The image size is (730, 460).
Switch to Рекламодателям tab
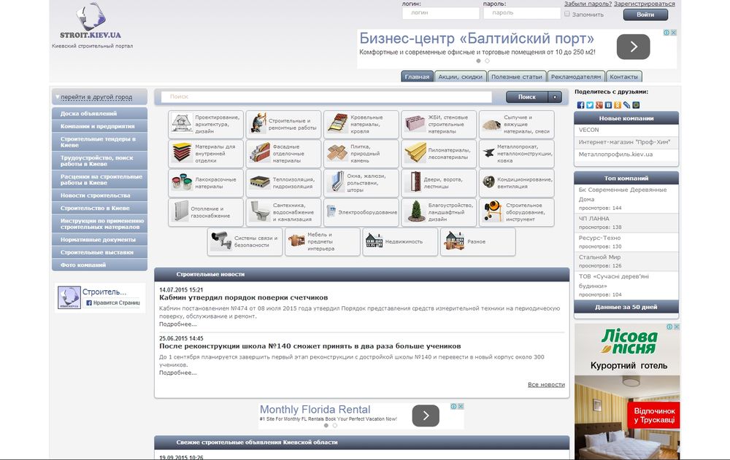pos(576,77)
